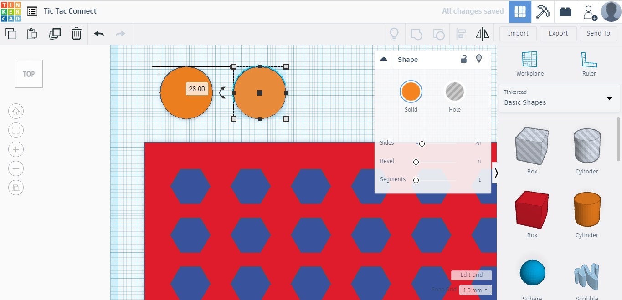Click the Lego brick export icon
This screenshot has height=300, width=622.
click(x=565, y=11)
